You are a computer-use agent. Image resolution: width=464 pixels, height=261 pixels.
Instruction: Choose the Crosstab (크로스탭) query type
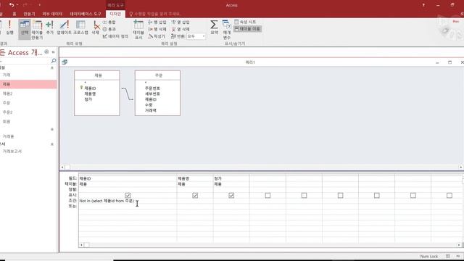(80, 28)
